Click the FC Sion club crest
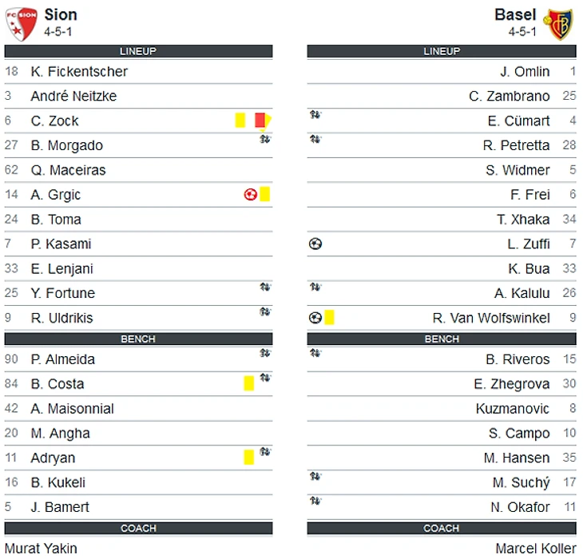The width and height of the screenshot is (583, 559). [x=22, y=24]
